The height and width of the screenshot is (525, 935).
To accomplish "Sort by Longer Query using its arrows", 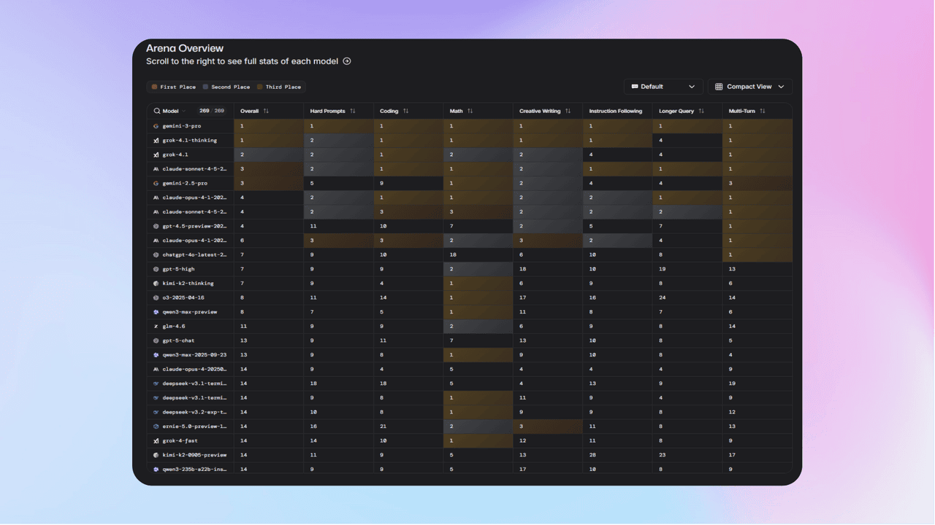I will tap(701, 111).
